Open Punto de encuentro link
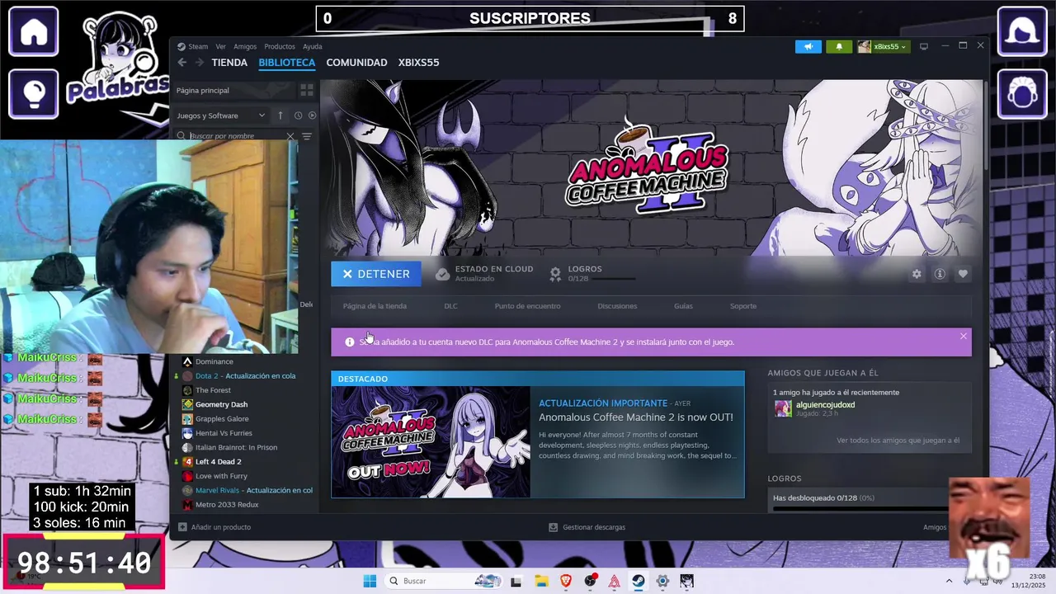 [527, 306]
